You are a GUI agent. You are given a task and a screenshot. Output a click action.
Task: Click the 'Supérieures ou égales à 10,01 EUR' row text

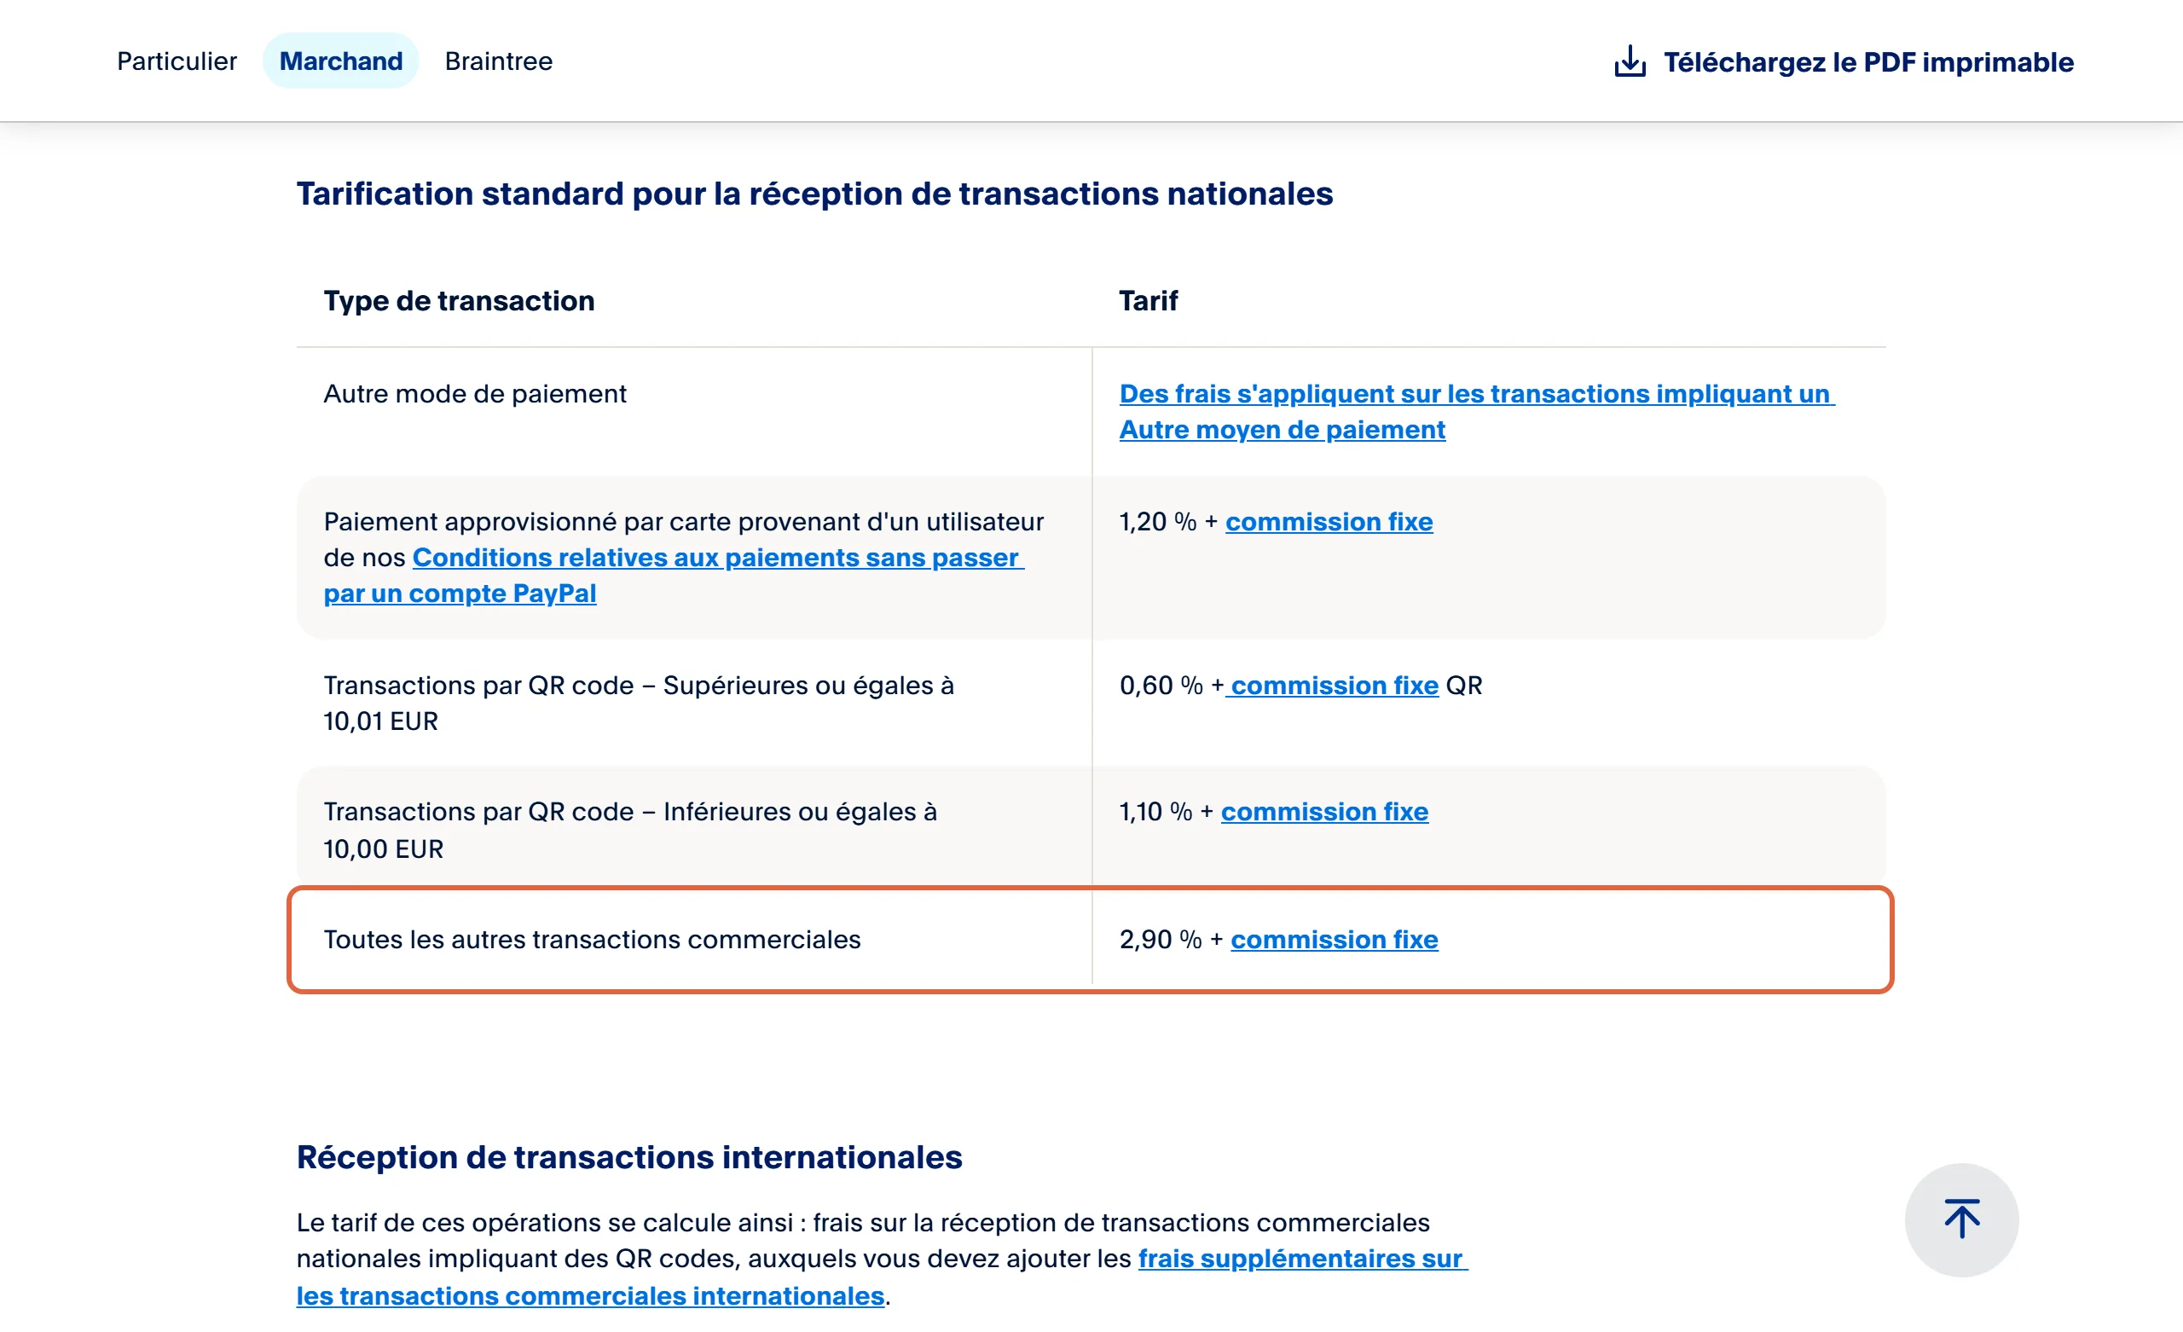tap(638, 703)
